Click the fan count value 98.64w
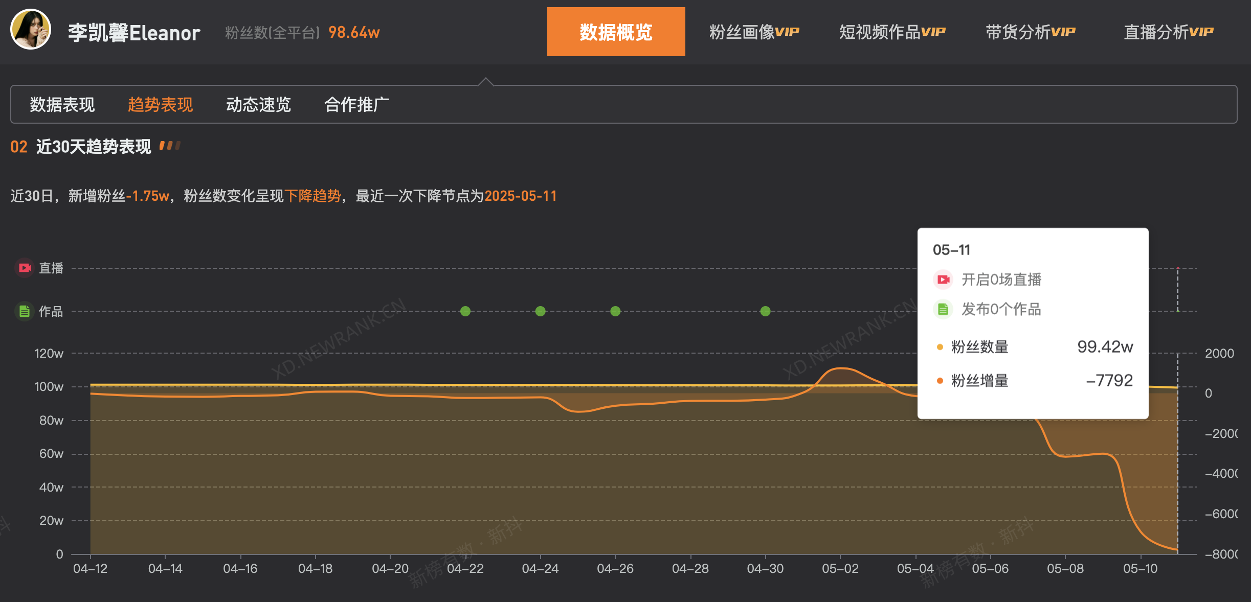This screenshot has width=1251, height=602. [354, 32]
